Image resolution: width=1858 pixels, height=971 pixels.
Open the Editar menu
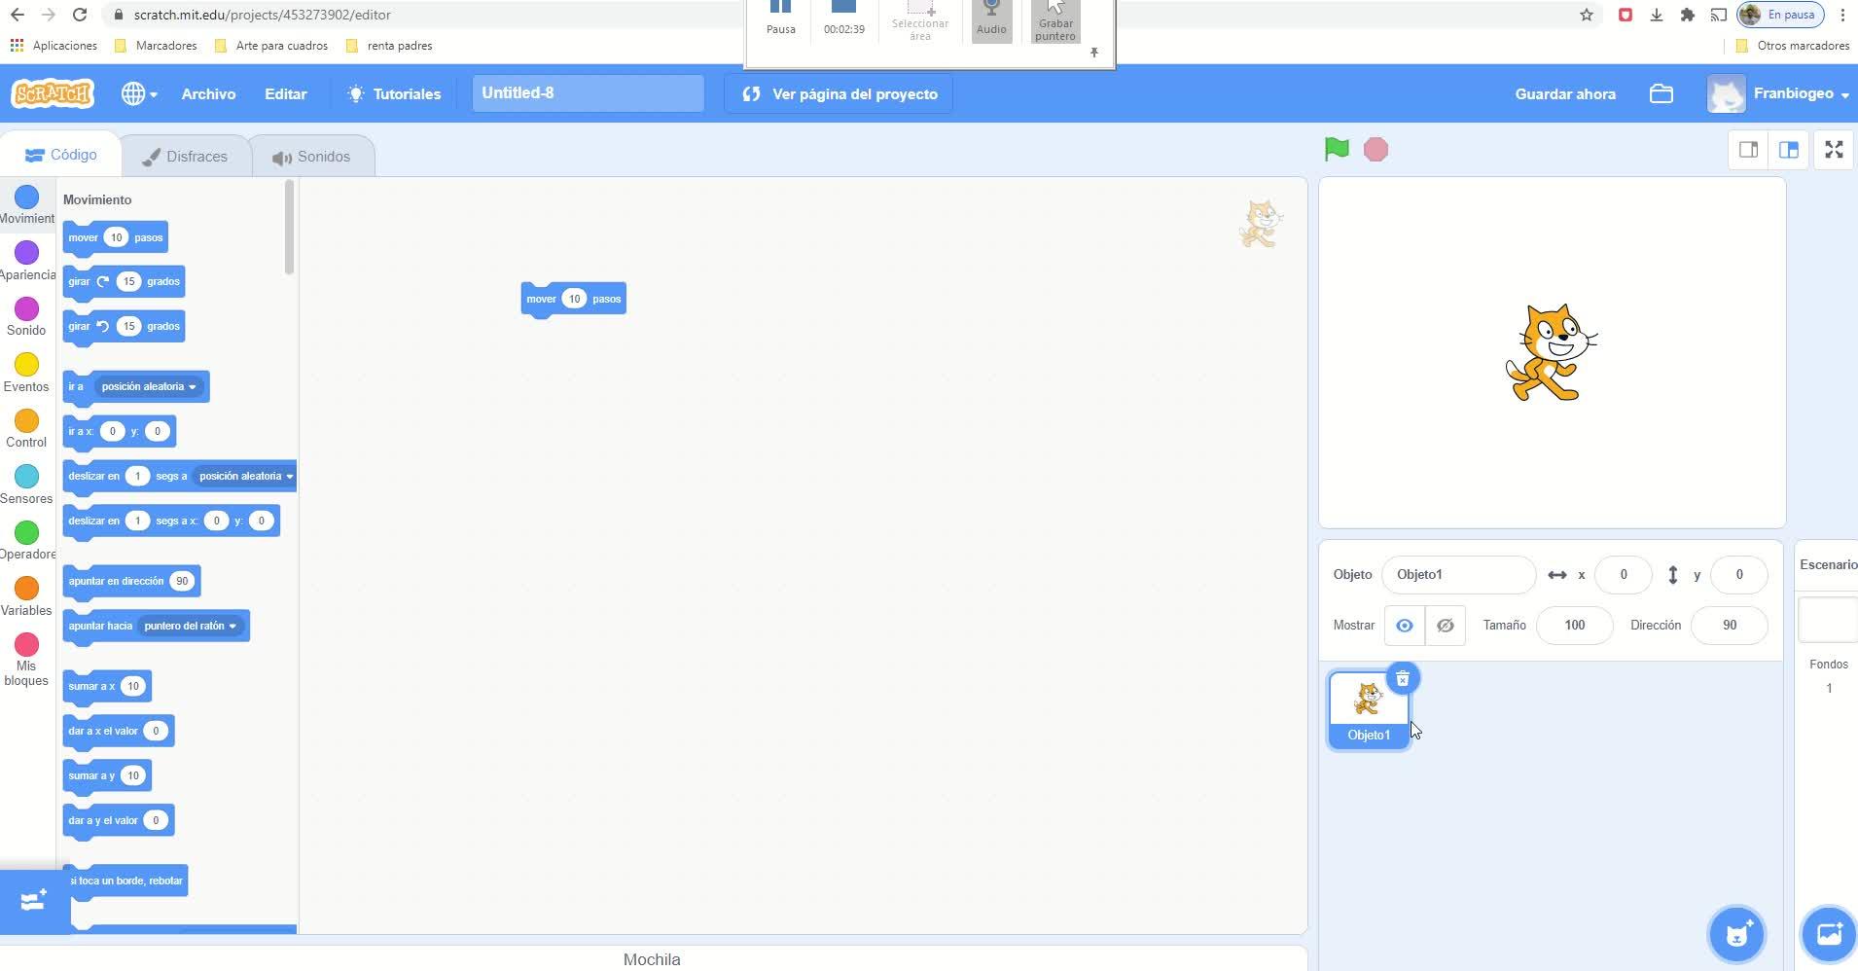pos(285,93)
